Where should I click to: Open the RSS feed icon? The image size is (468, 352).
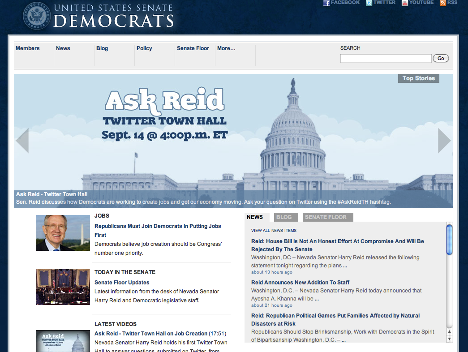point(443,3)
